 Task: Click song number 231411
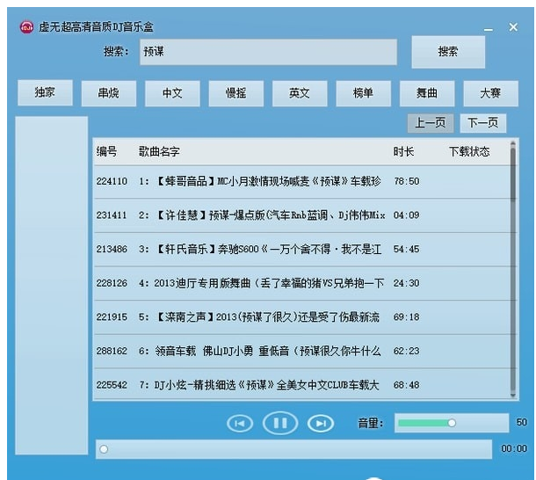(112, 215)
